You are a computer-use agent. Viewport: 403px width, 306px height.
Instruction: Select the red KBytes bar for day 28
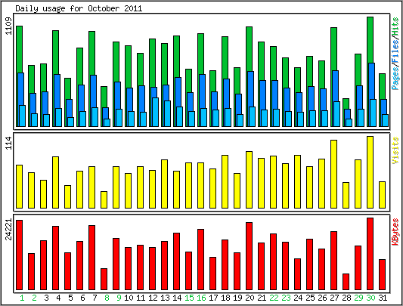[346, 282]
